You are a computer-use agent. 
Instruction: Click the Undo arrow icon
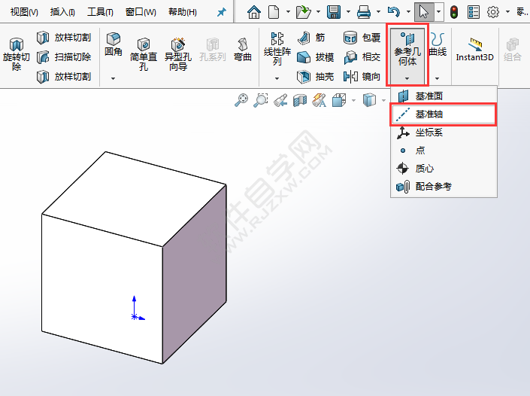coord(394,12)
